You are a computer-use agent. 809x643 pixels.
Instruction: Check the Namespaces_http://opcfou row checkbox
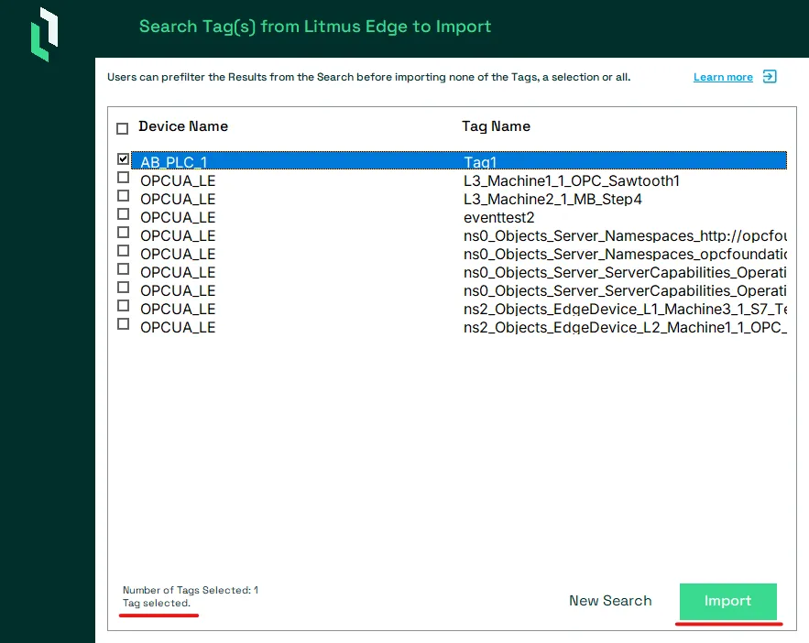[x=123, y=232]
